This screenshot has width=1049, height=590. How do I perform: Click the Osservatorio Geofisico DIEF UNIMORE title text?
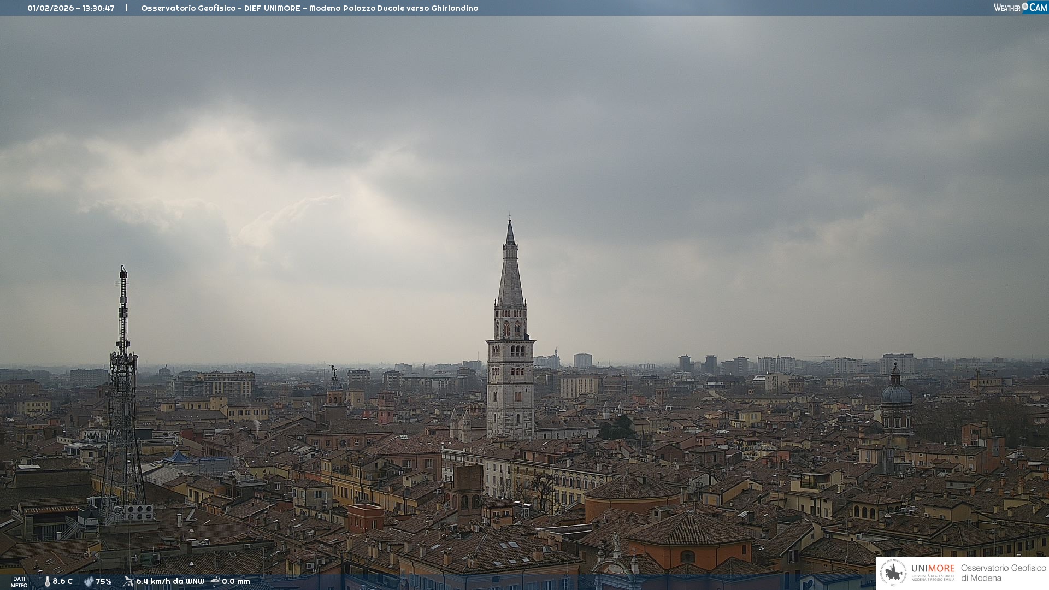[221, 8]
